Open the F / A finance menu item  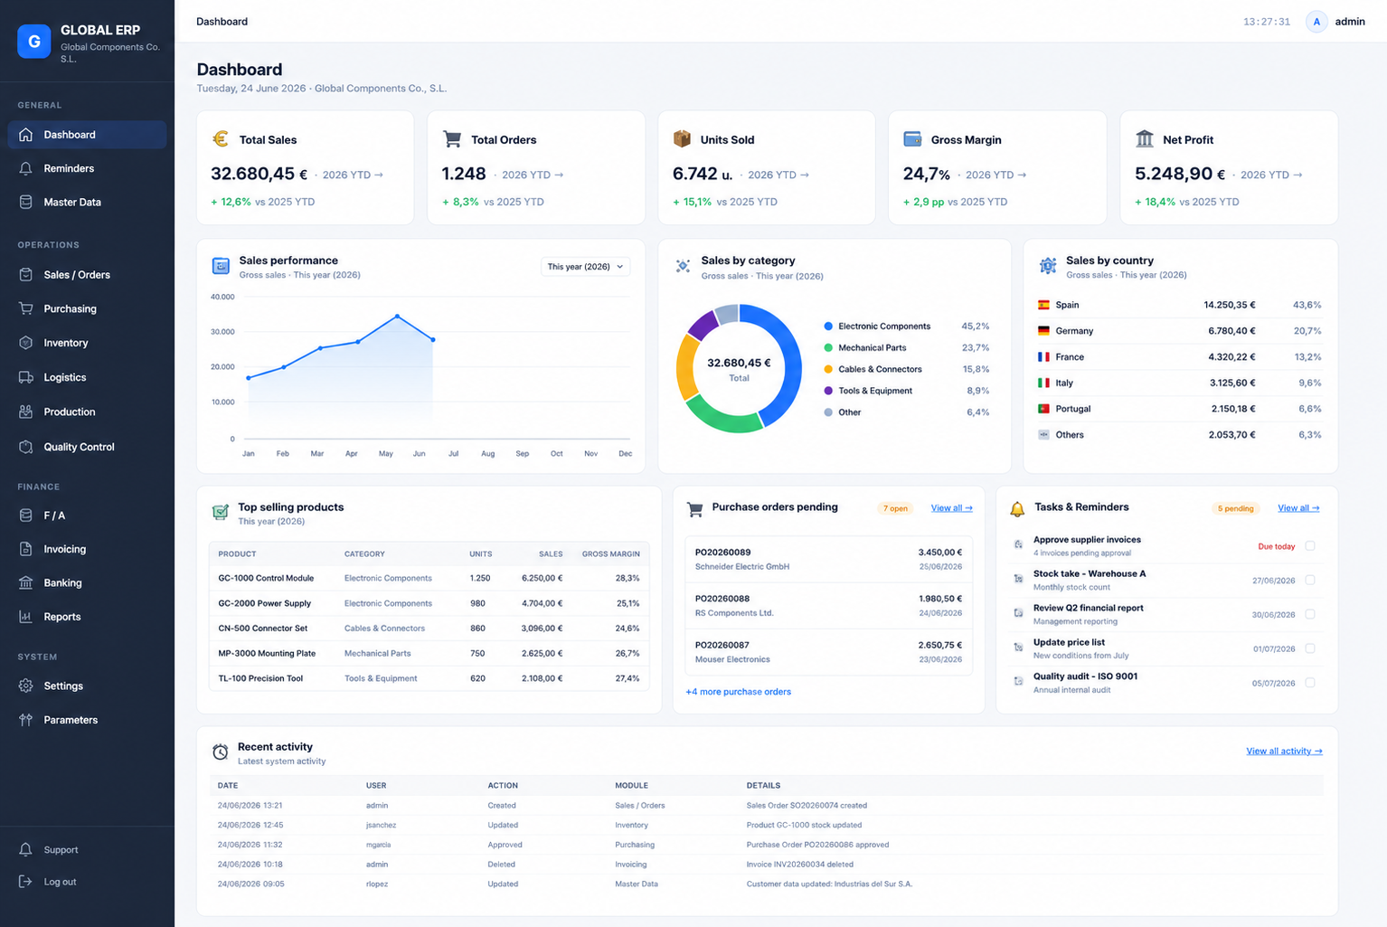click(87, 516)
